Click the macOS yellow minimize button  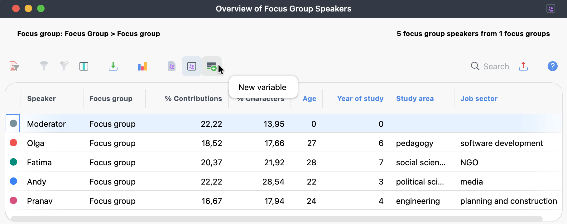tap(28, 9)
